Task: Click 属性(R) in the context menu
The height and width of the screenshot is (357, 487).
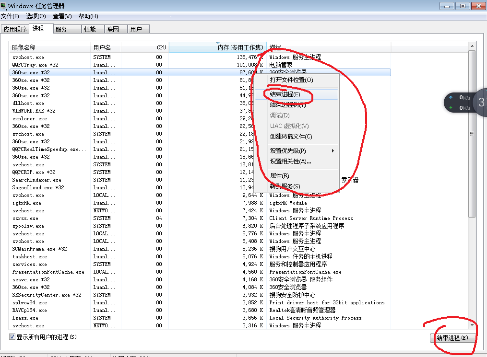Action: click(x=280, y=176)
